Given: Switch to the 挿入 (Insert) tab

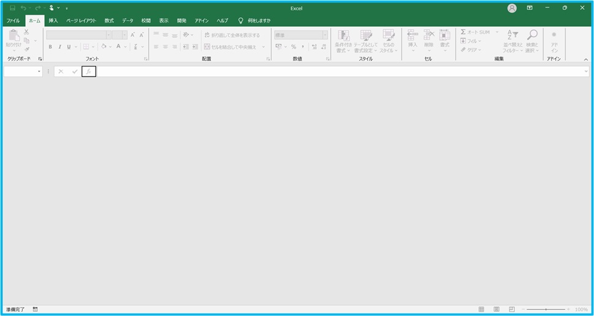Looking at the screenshot, I should coord(53,20).
